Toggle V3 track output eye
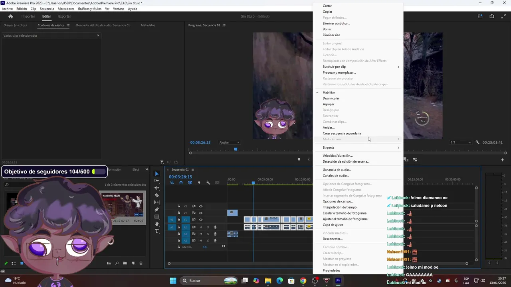The width and height of the screenshot is (511, 287). pyautogui.click(x=201, y=206)
